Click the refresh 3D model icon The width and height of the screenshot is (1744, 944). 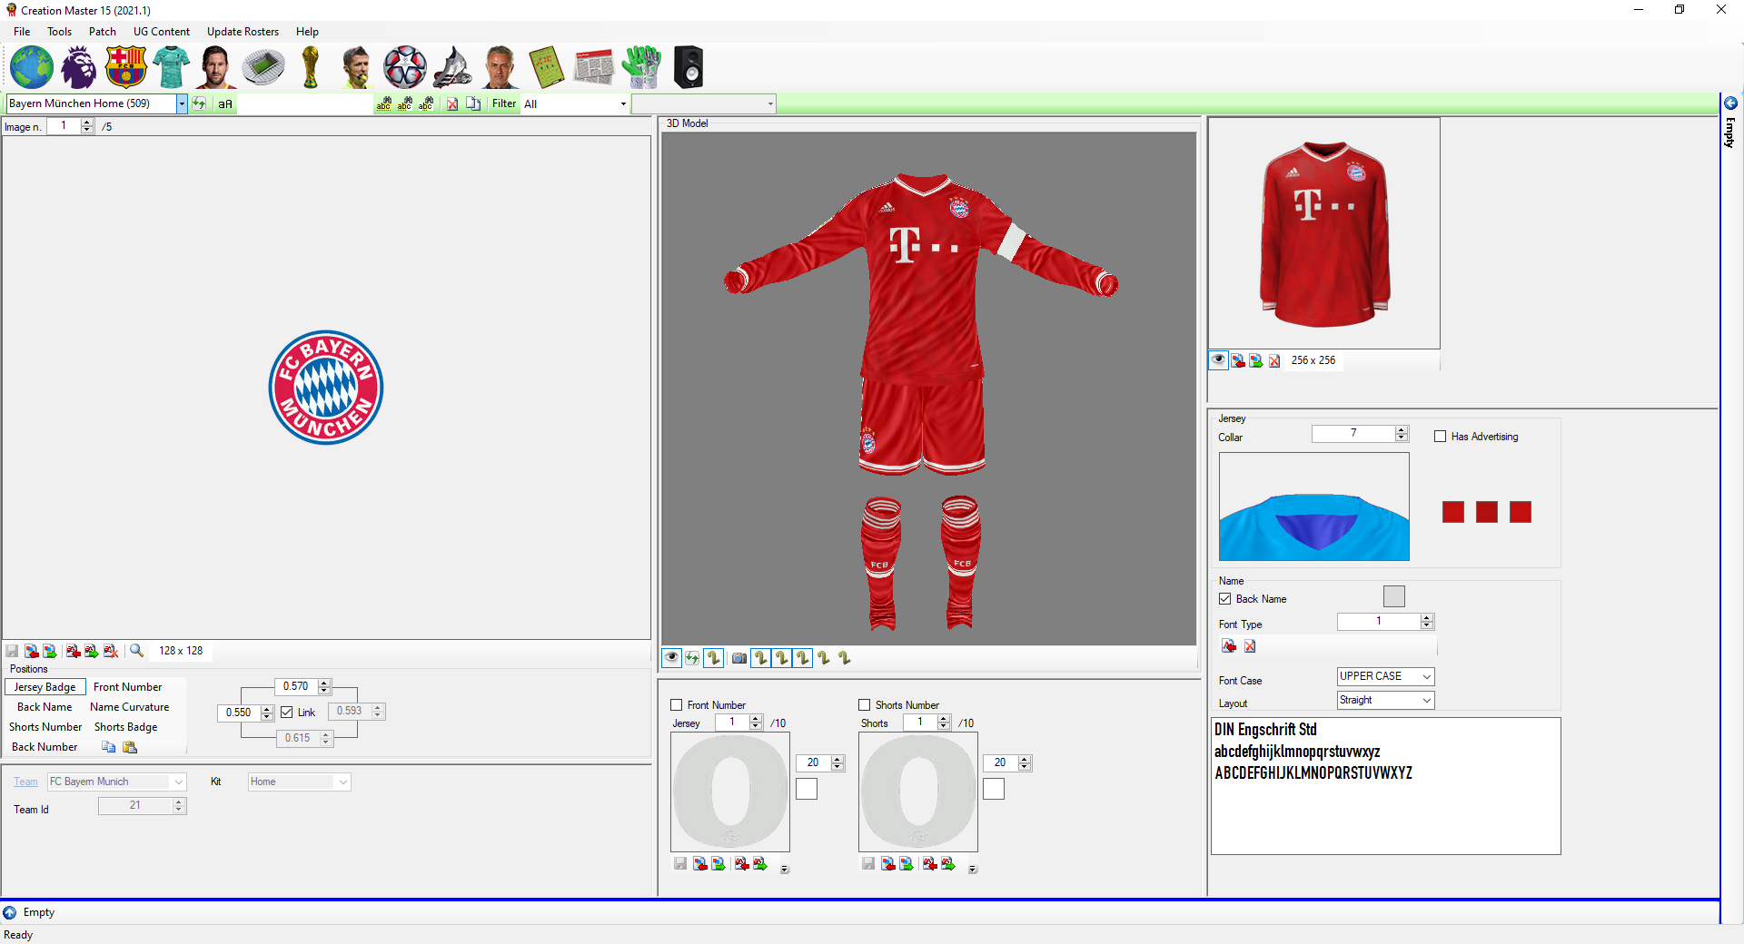coord(692,658)
